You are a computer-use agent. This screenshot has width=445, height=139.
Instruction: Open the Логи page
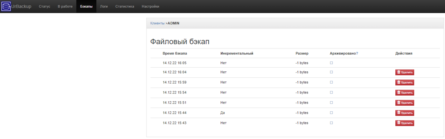coord(104,7)
